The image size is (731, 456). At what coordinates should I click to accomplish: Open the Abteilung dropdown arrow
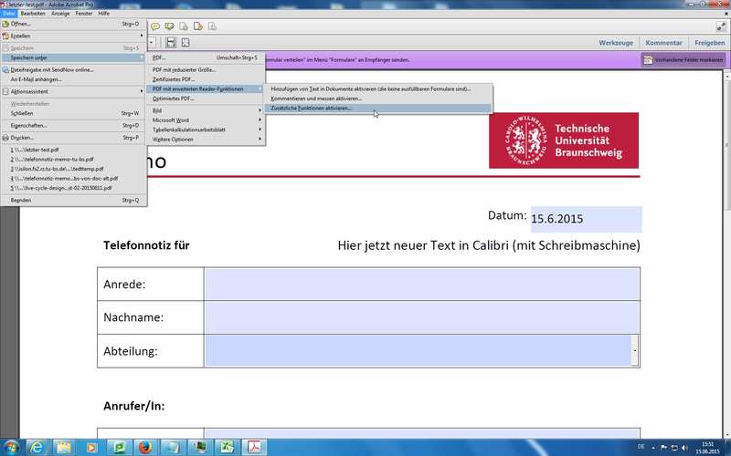(x=635, y=351)
